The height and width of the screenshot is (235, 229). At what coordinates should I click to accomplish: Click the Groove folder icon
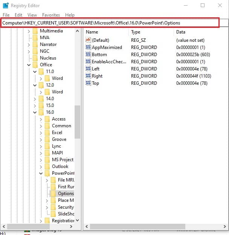click(x=47, y=139)
